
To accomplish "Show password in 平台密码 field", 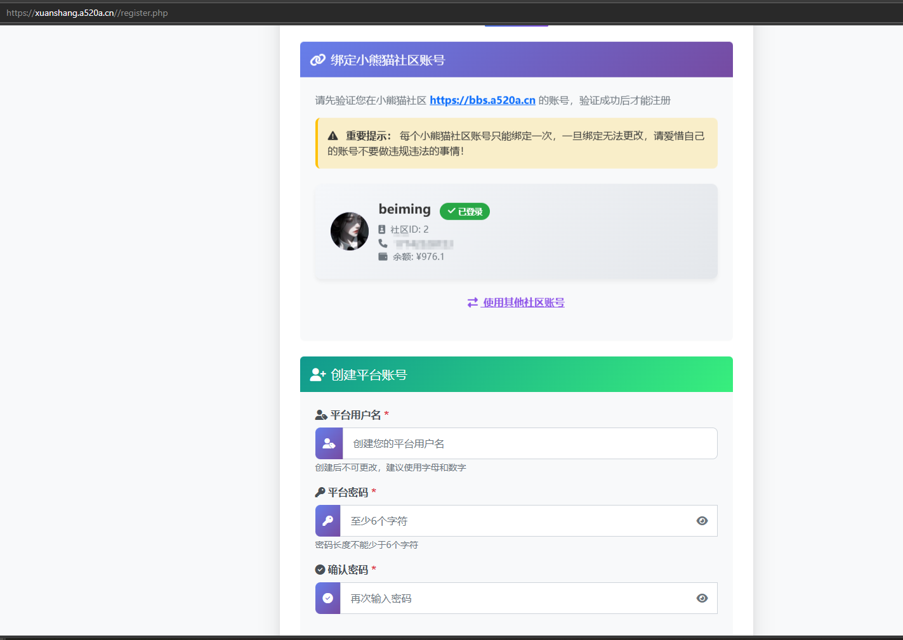I will (702, 521).
